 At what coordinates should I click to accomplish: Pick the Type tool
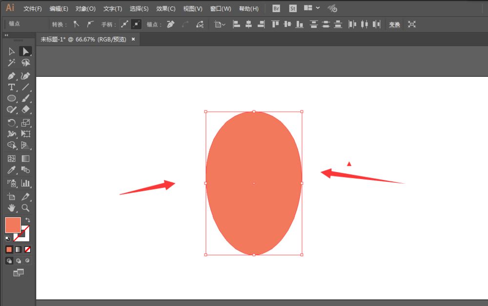(x=12, y=87)
